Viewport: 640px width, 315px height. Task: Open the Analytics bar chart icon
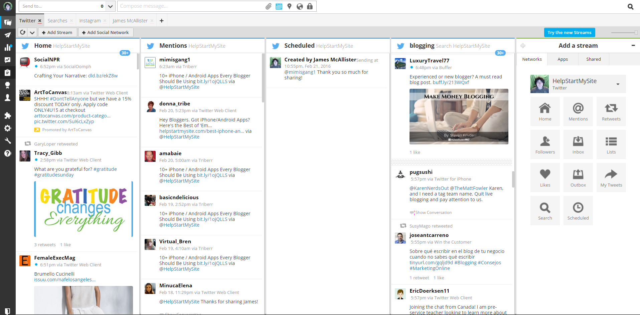point(8,47)
